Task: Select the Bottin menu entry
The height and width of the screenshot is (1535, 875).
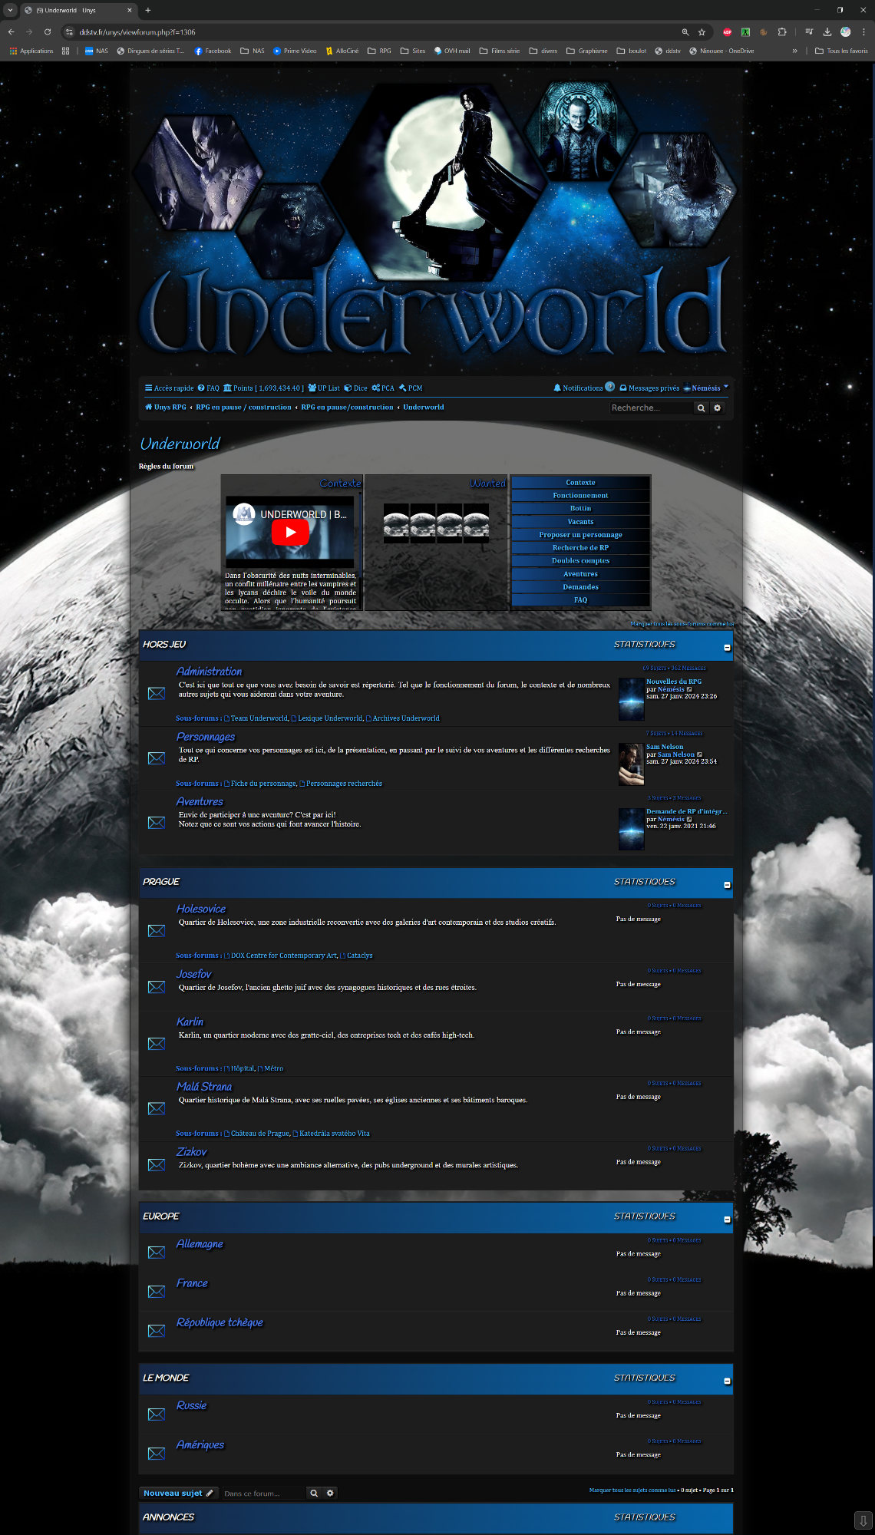Action: point(581,509)
